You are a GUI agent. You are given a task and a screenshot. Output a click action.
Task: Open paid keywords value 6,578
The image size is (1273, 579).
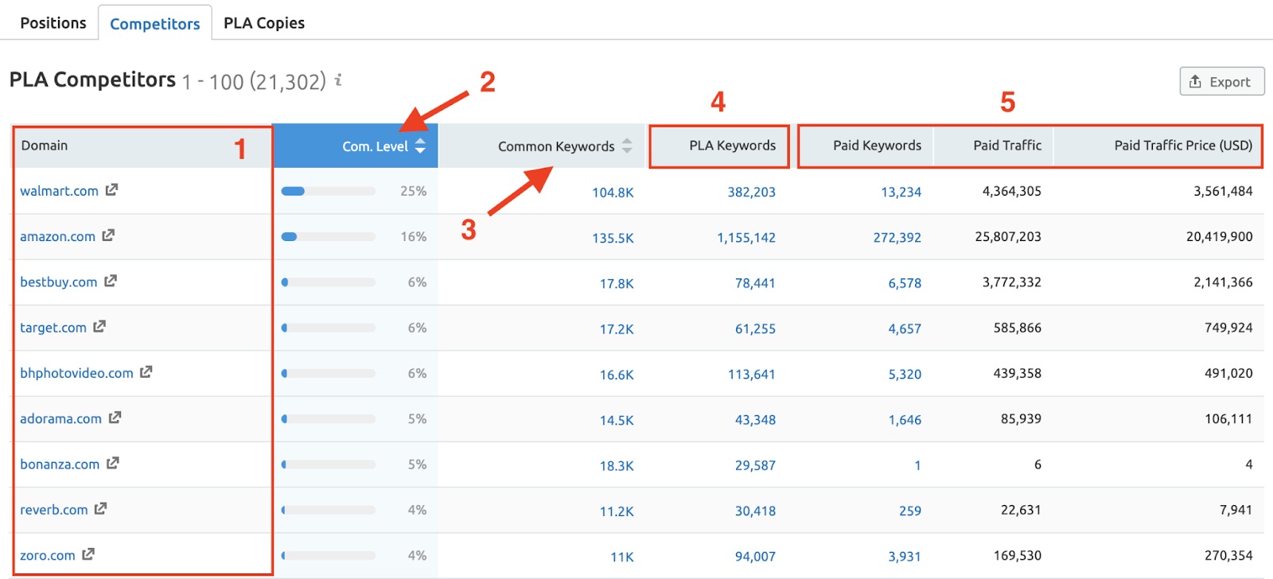click(x=905, y=282)
